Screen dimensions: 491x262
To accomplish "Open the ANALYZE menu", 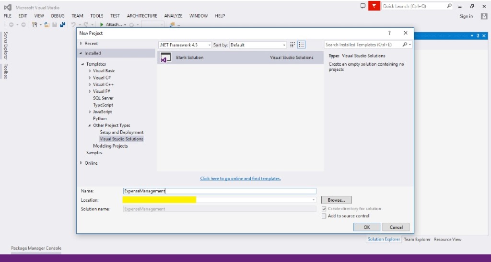I will (x=173, y=16).
